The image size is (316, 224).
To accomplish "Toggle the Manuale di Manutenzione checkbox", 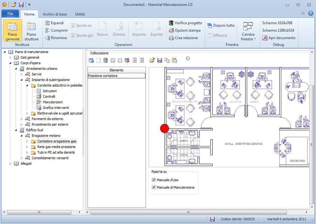I will point(154,187).
